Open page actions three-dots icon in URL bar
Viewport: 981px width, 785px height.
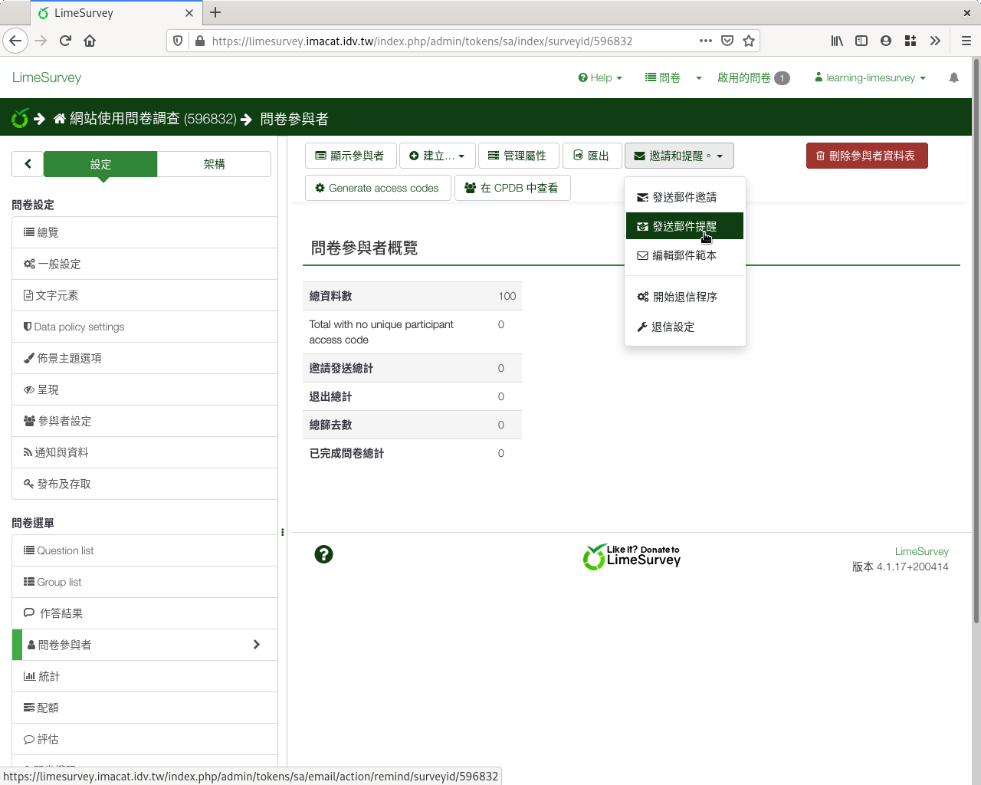[x=706, y=41]
